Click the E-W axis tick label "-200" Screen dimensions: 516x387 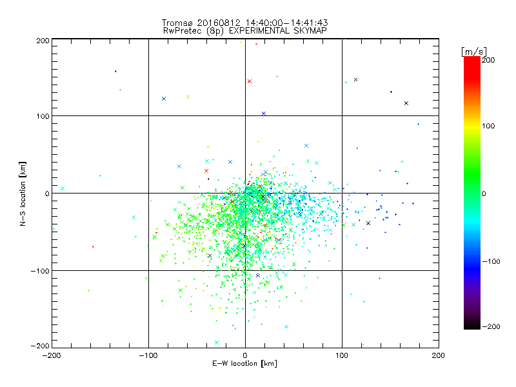point(52,355)
